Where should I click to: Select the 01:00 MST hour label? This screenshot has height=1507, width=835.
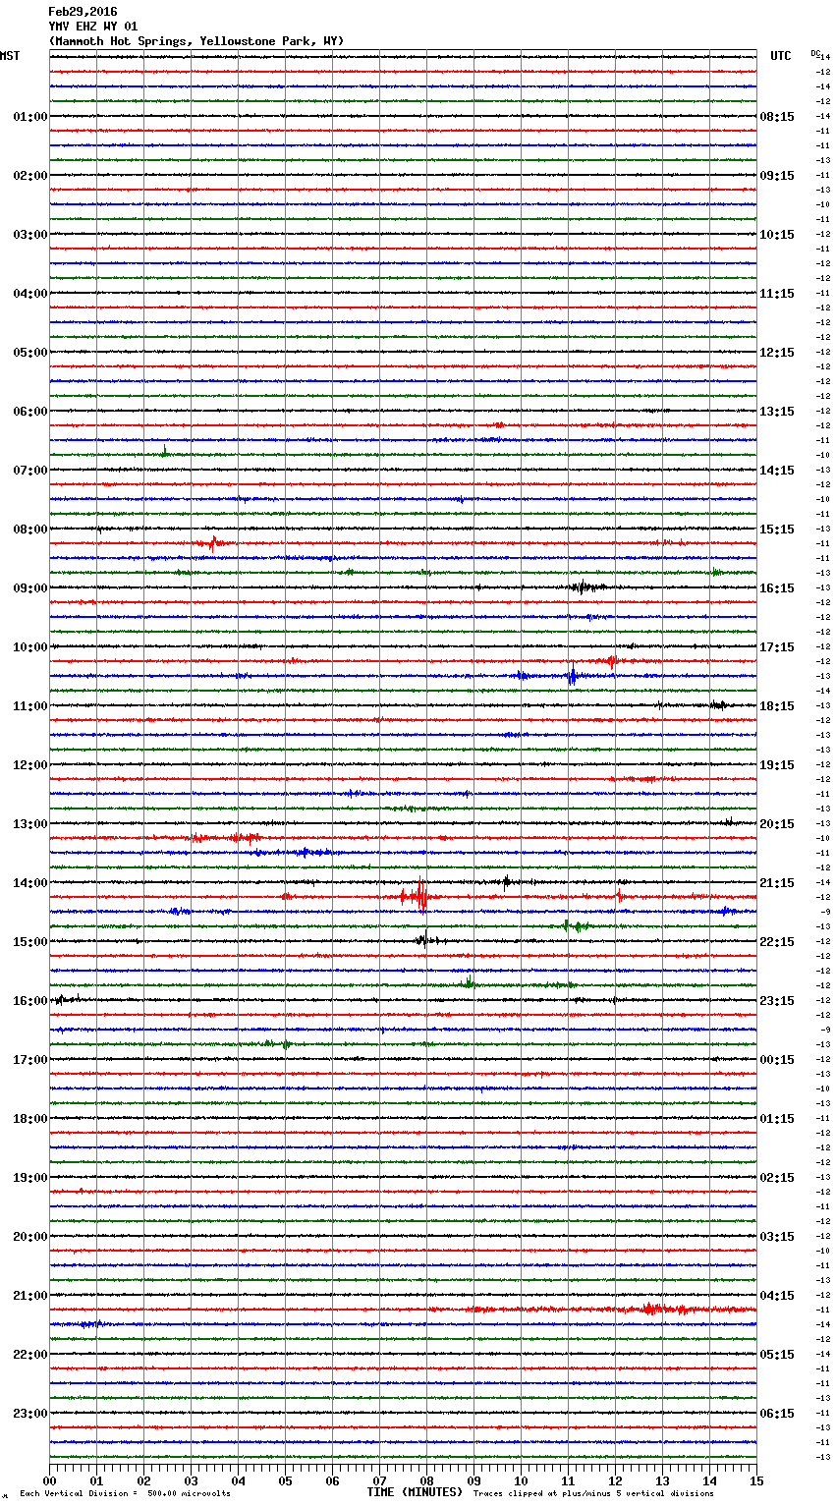coord(29,117)
